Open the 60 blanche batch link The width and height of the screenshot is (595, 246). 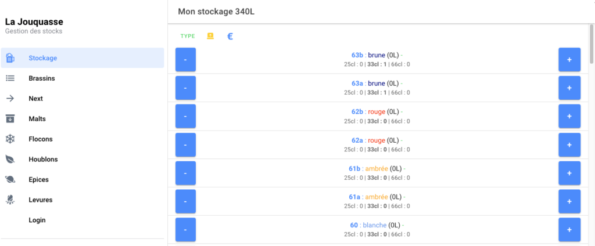point(354,225)
